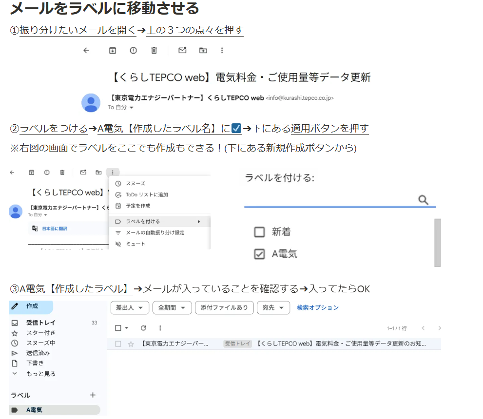Click the report spam icon in the top toolbar
The width and height of the screenshot is (483, 419).
click(x=134, y=51)
